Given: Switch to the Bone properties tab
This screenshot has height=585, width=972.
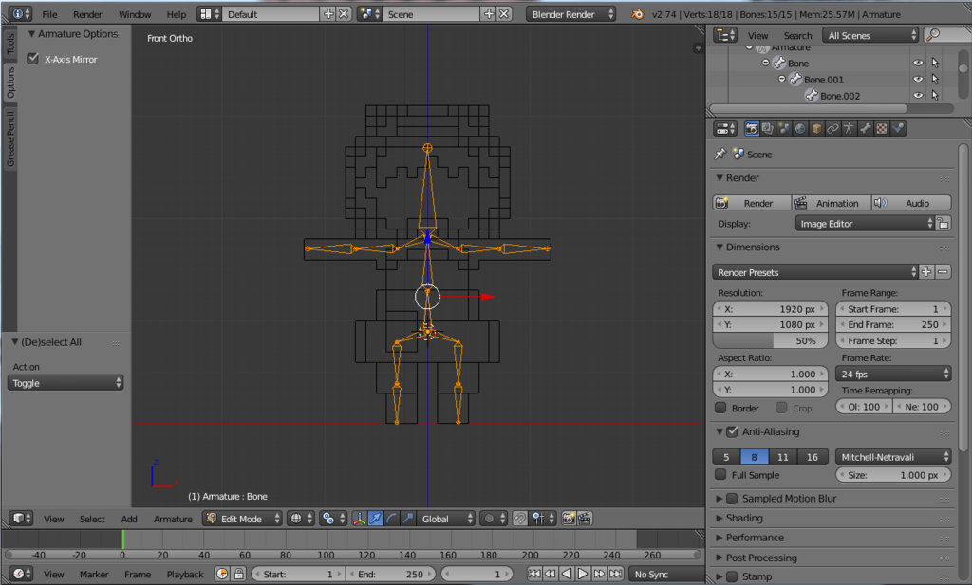Looking at the screenshot, I should [865, 128].
